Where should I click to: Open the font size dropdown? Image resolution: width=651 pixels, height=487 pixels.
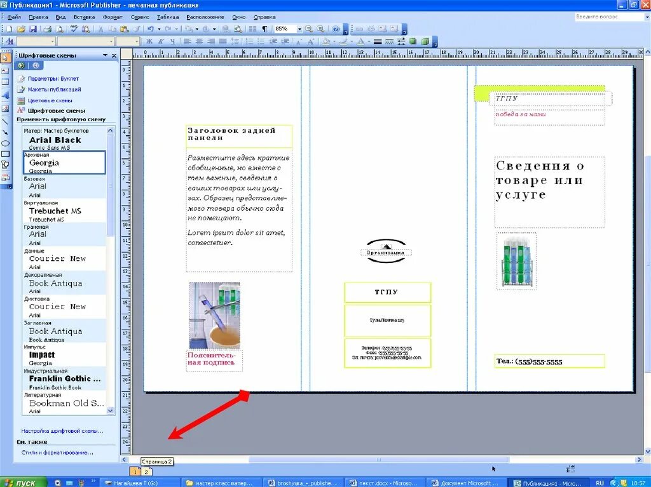click(x=136, y=41)
